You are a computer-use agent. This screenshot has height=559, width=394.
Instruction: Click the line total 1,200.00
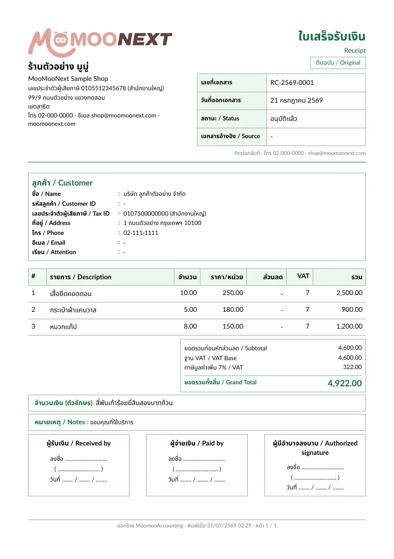349,327
